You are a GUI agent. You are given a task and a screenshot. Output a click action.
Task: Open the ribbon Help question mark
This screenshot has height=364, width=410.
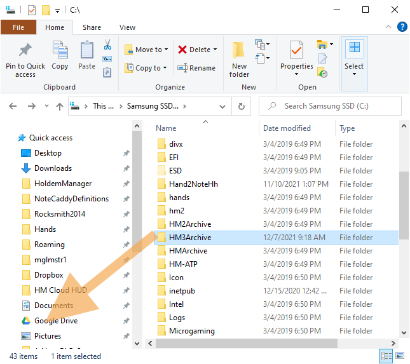[402, 27]
